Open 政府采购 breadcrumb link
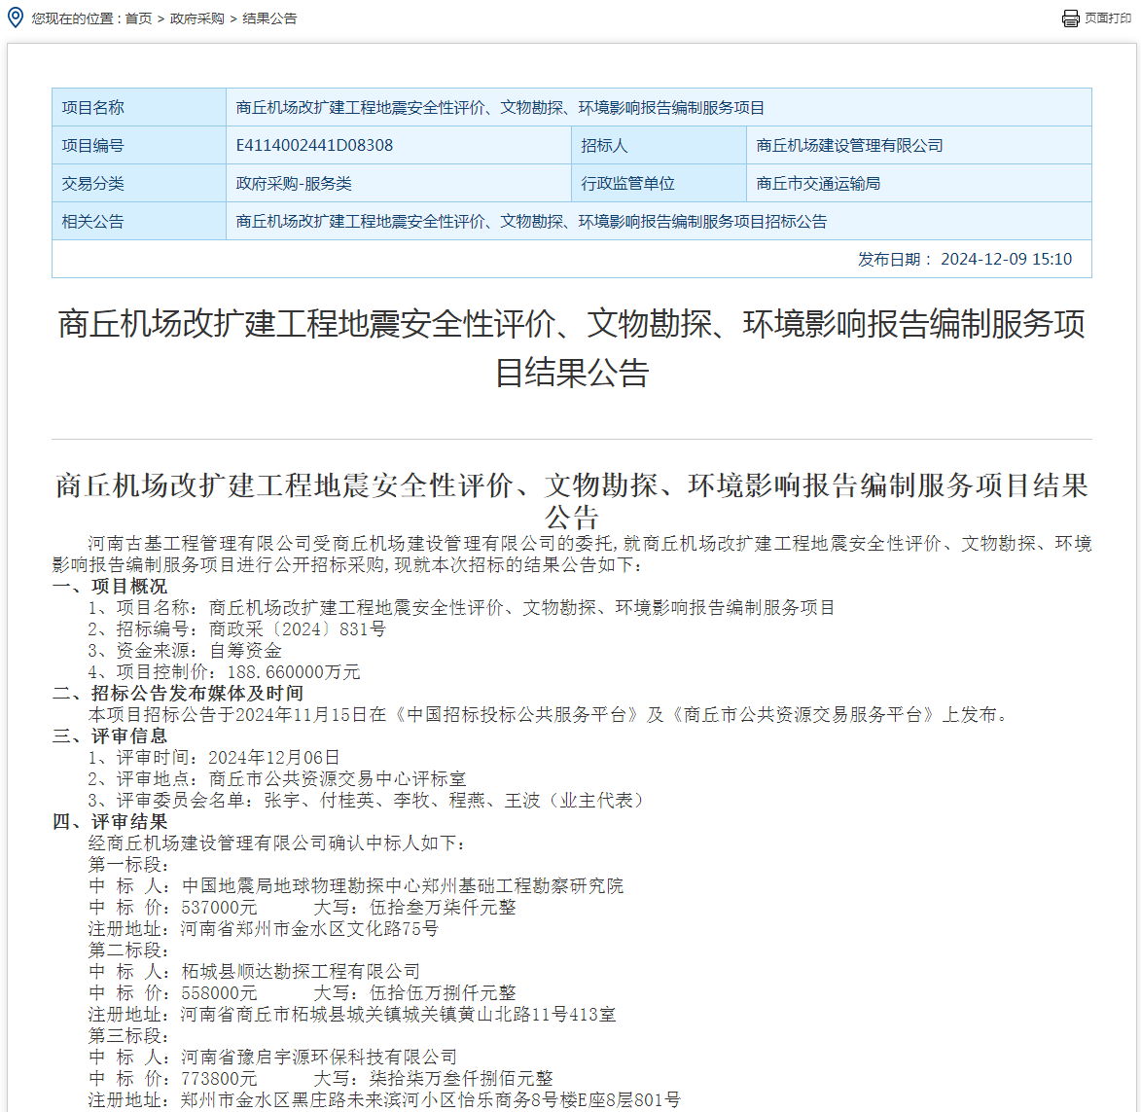 196,18
